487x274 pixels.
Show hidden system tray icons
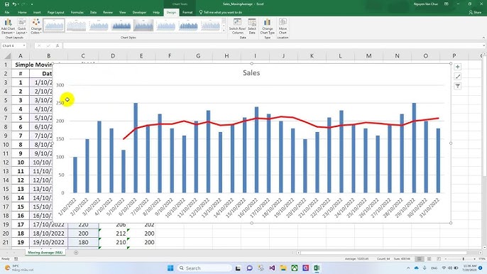pyautogui.click(x=408, y=268)
